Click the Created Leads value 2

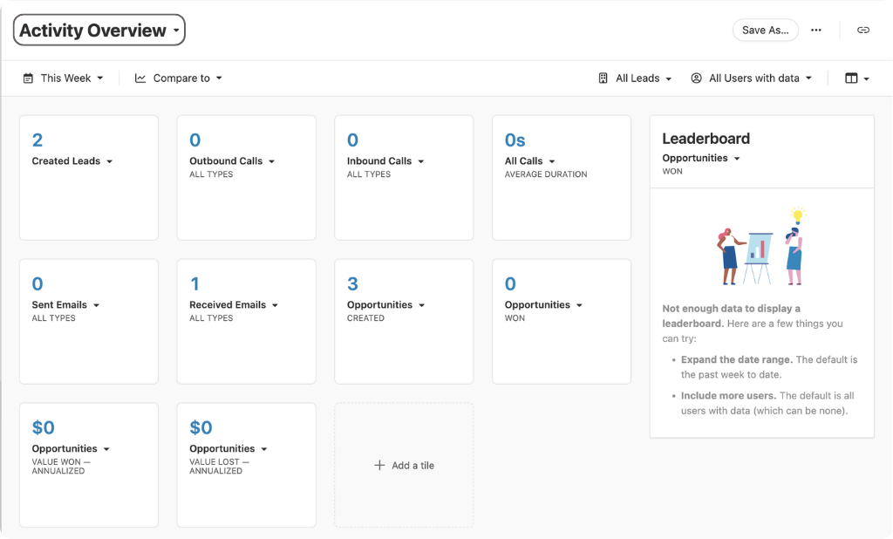click(x=37, y=140)
